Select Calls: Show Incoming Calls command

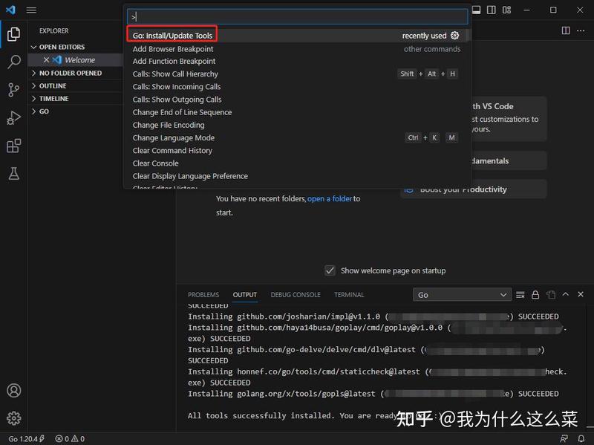pos(298,87)
